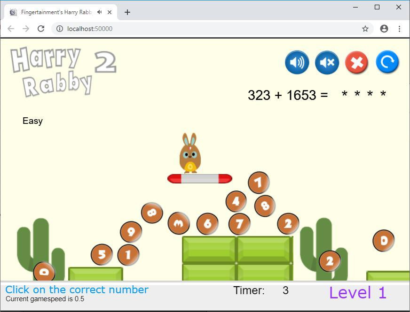Viewport: 410px width, 312px height.
Task: Pick the number 9 ball
Action: [131, 232]
